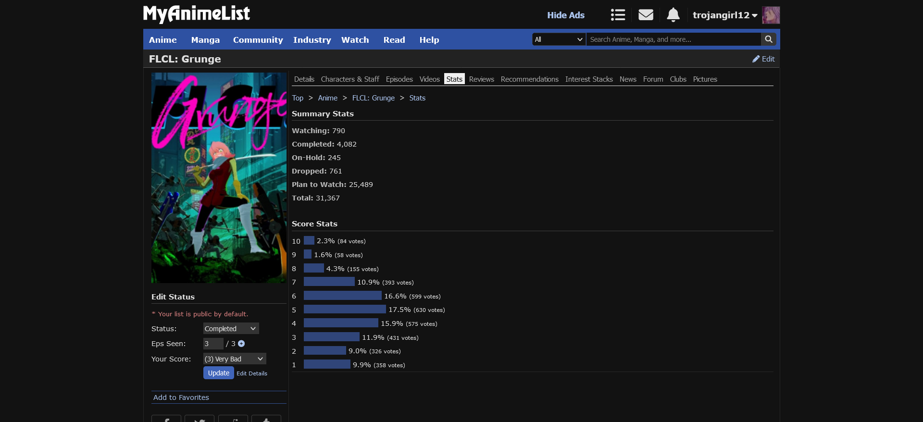Click the Hide Ads link
The width and height of the screenshot is (923, 422).
point(565,15)
